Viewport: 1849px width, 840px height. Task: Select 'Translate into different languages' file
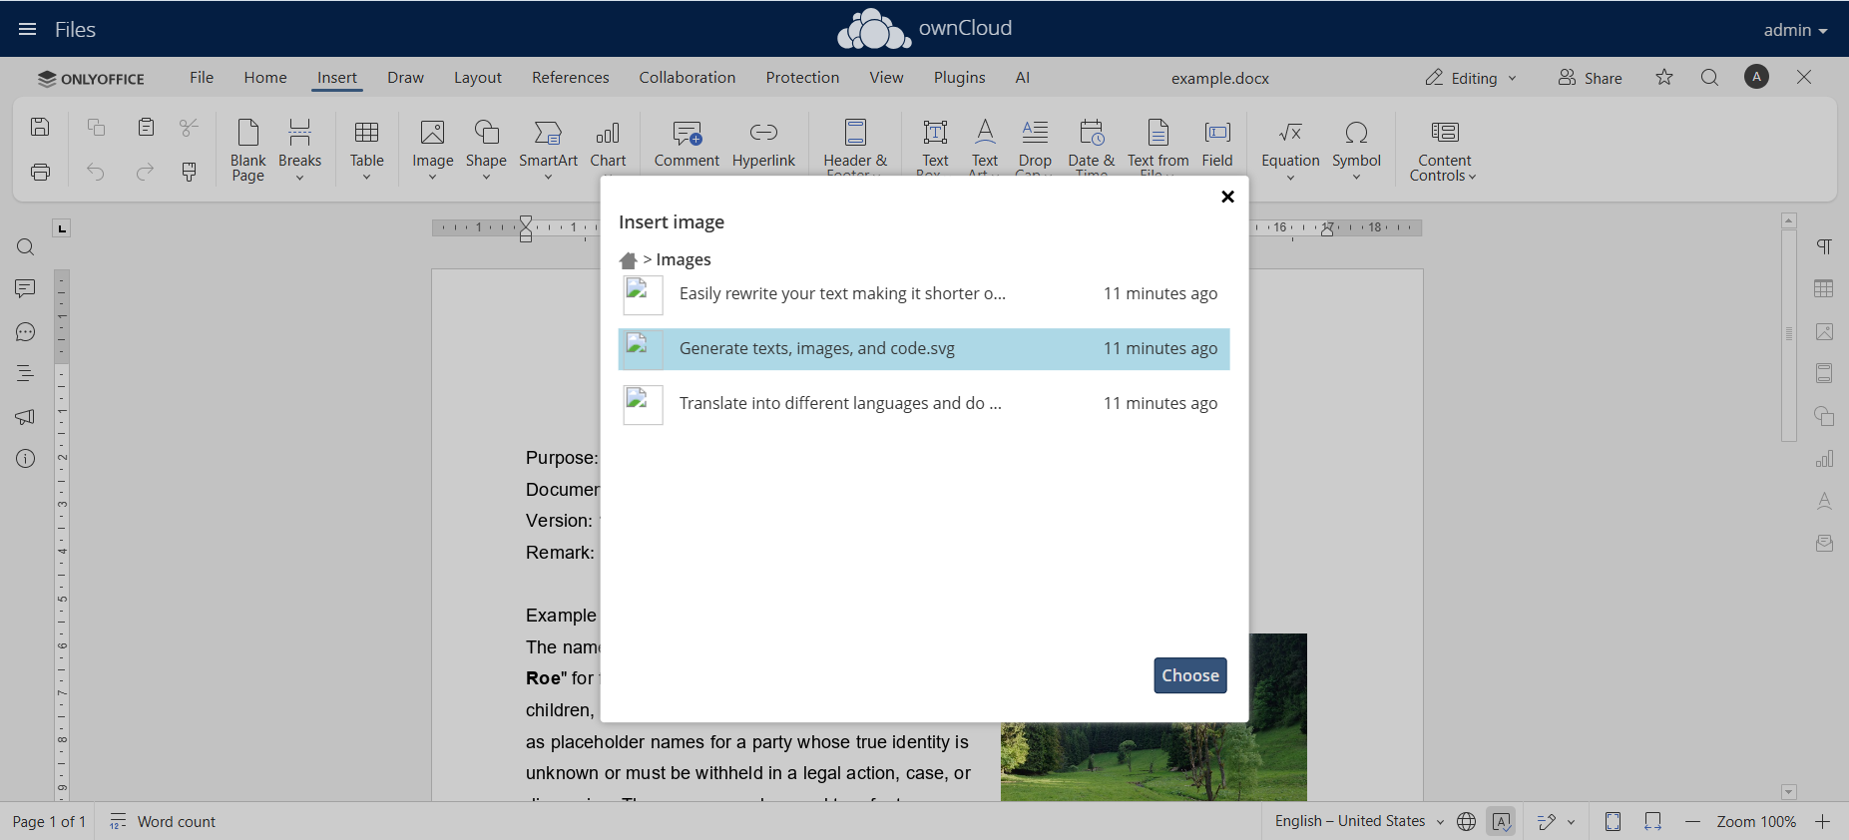tap(924, 404)
